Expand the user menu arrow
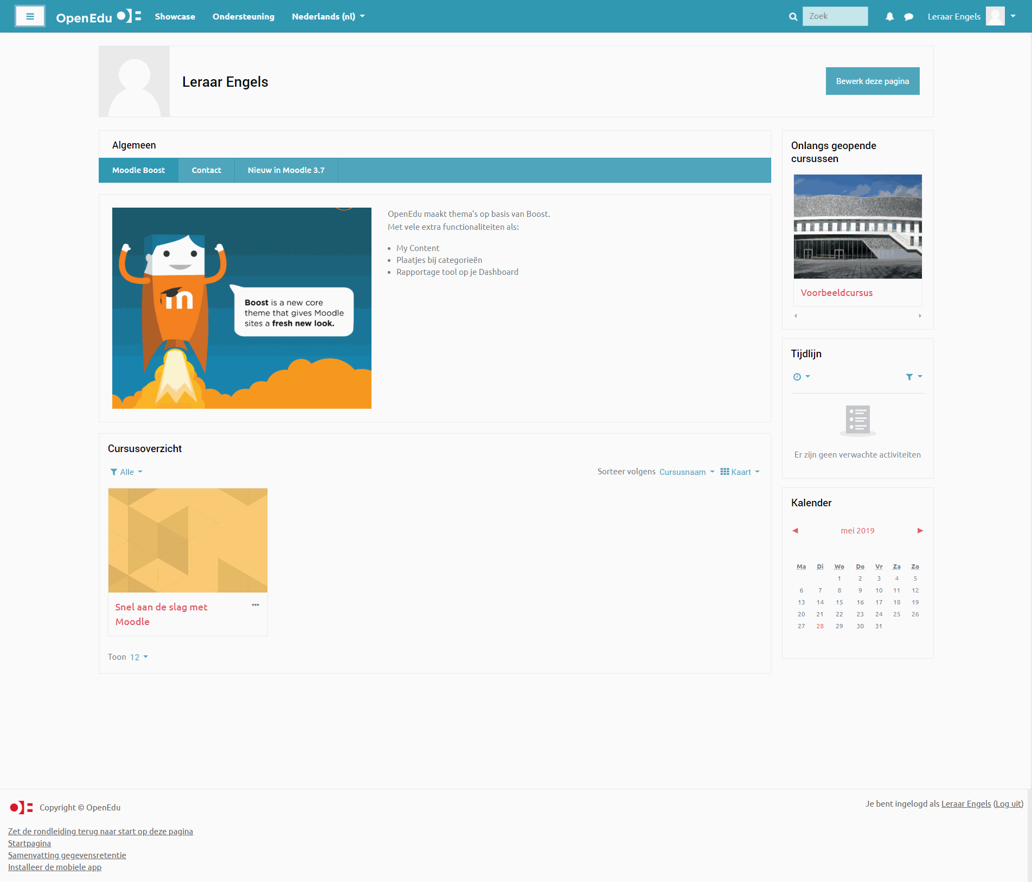 pyautogui.click(x=1013, y=16)
